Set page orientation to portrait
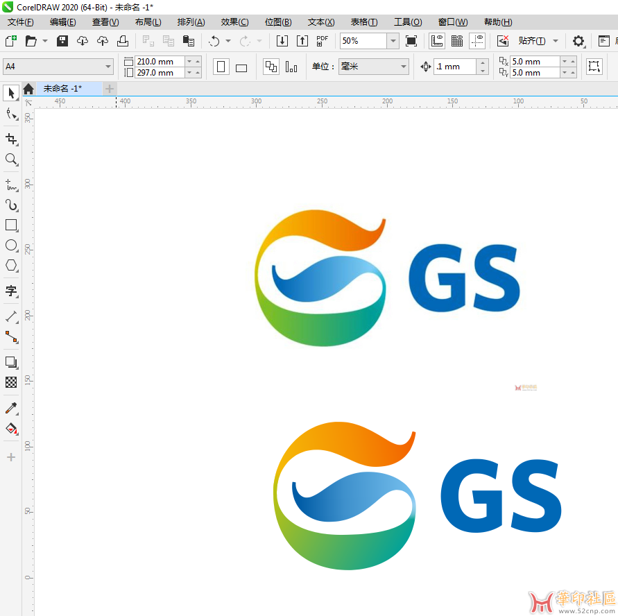Screen dimensions: 618x616 coord(221,67)
